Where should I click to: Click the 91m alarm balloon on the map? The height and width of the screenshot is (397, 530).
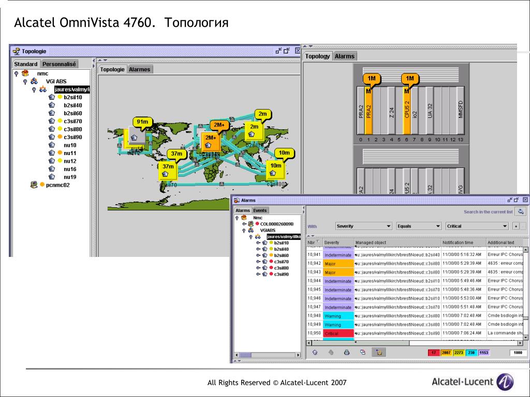[142, 122]
